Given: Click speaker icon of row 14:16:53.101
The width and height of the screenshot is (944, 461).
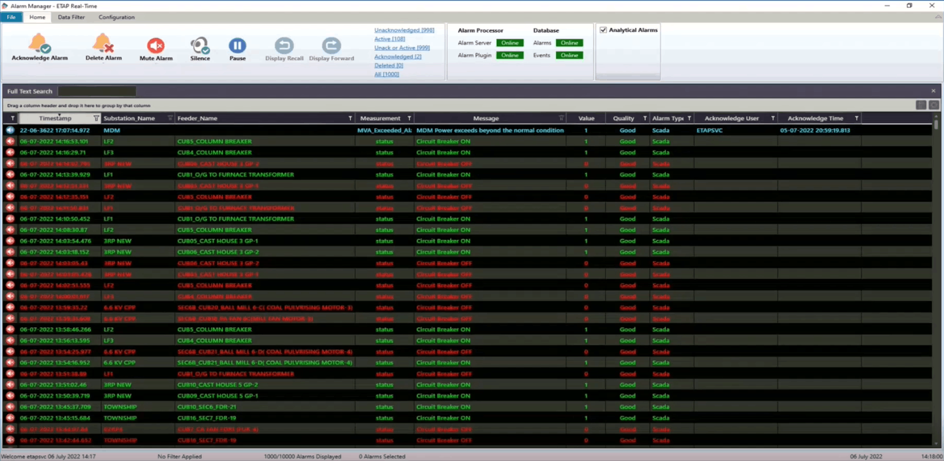Looking at the screenshot, I should coord(10,141).
